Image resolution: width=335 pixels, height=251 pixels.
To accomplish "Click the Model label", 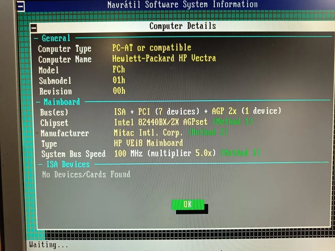I will [x=49, y=70].
